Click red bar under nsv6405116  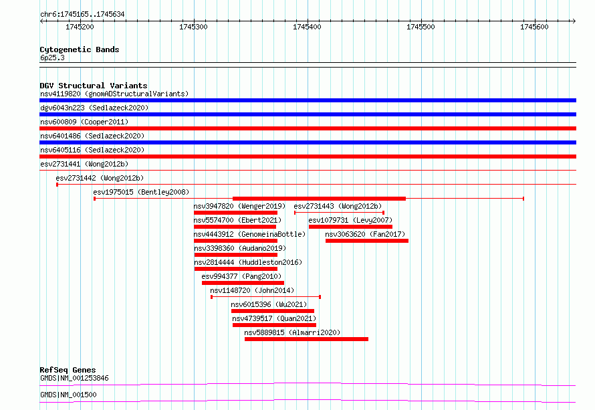point(308,157)
